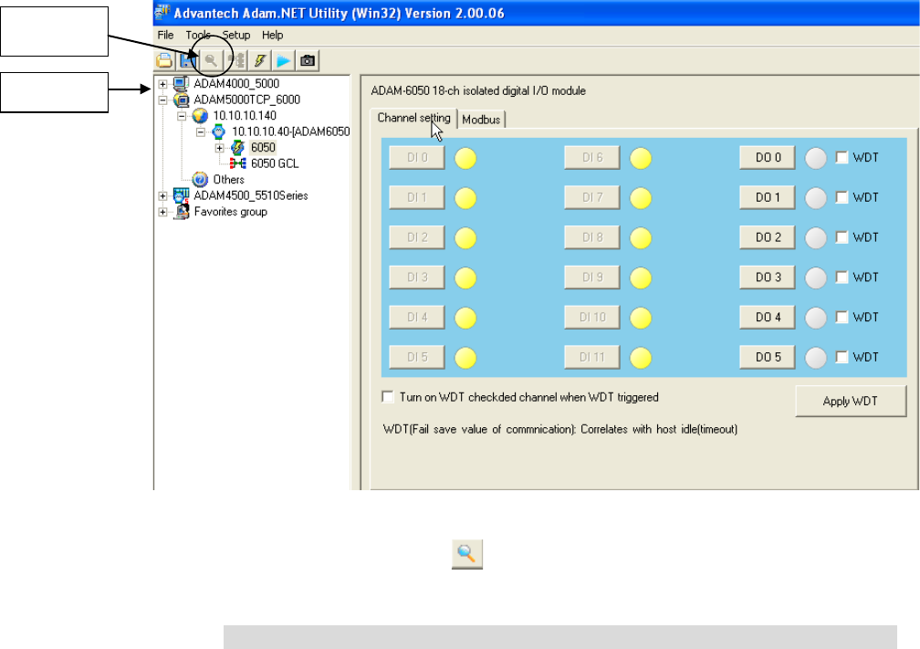
Task: Collapse the ADAM5000TCP_6000 tree node
Action: coord(162,99)
